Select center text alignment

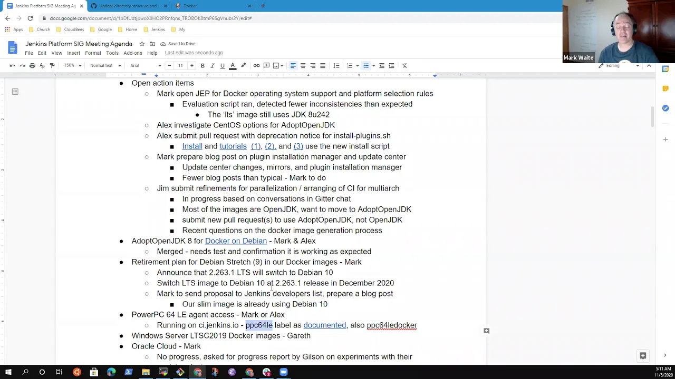(x=303, y=66)
